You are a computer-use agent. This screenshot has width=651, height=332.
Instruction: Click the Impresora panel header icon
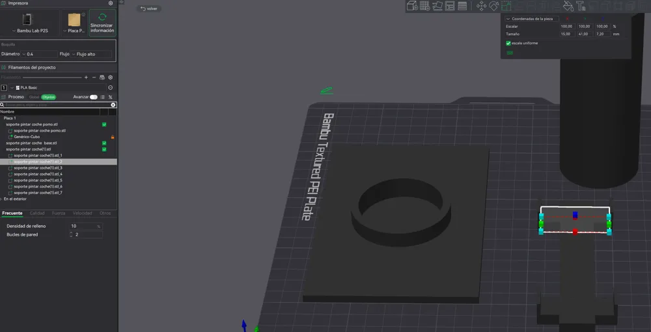(4, 3)
